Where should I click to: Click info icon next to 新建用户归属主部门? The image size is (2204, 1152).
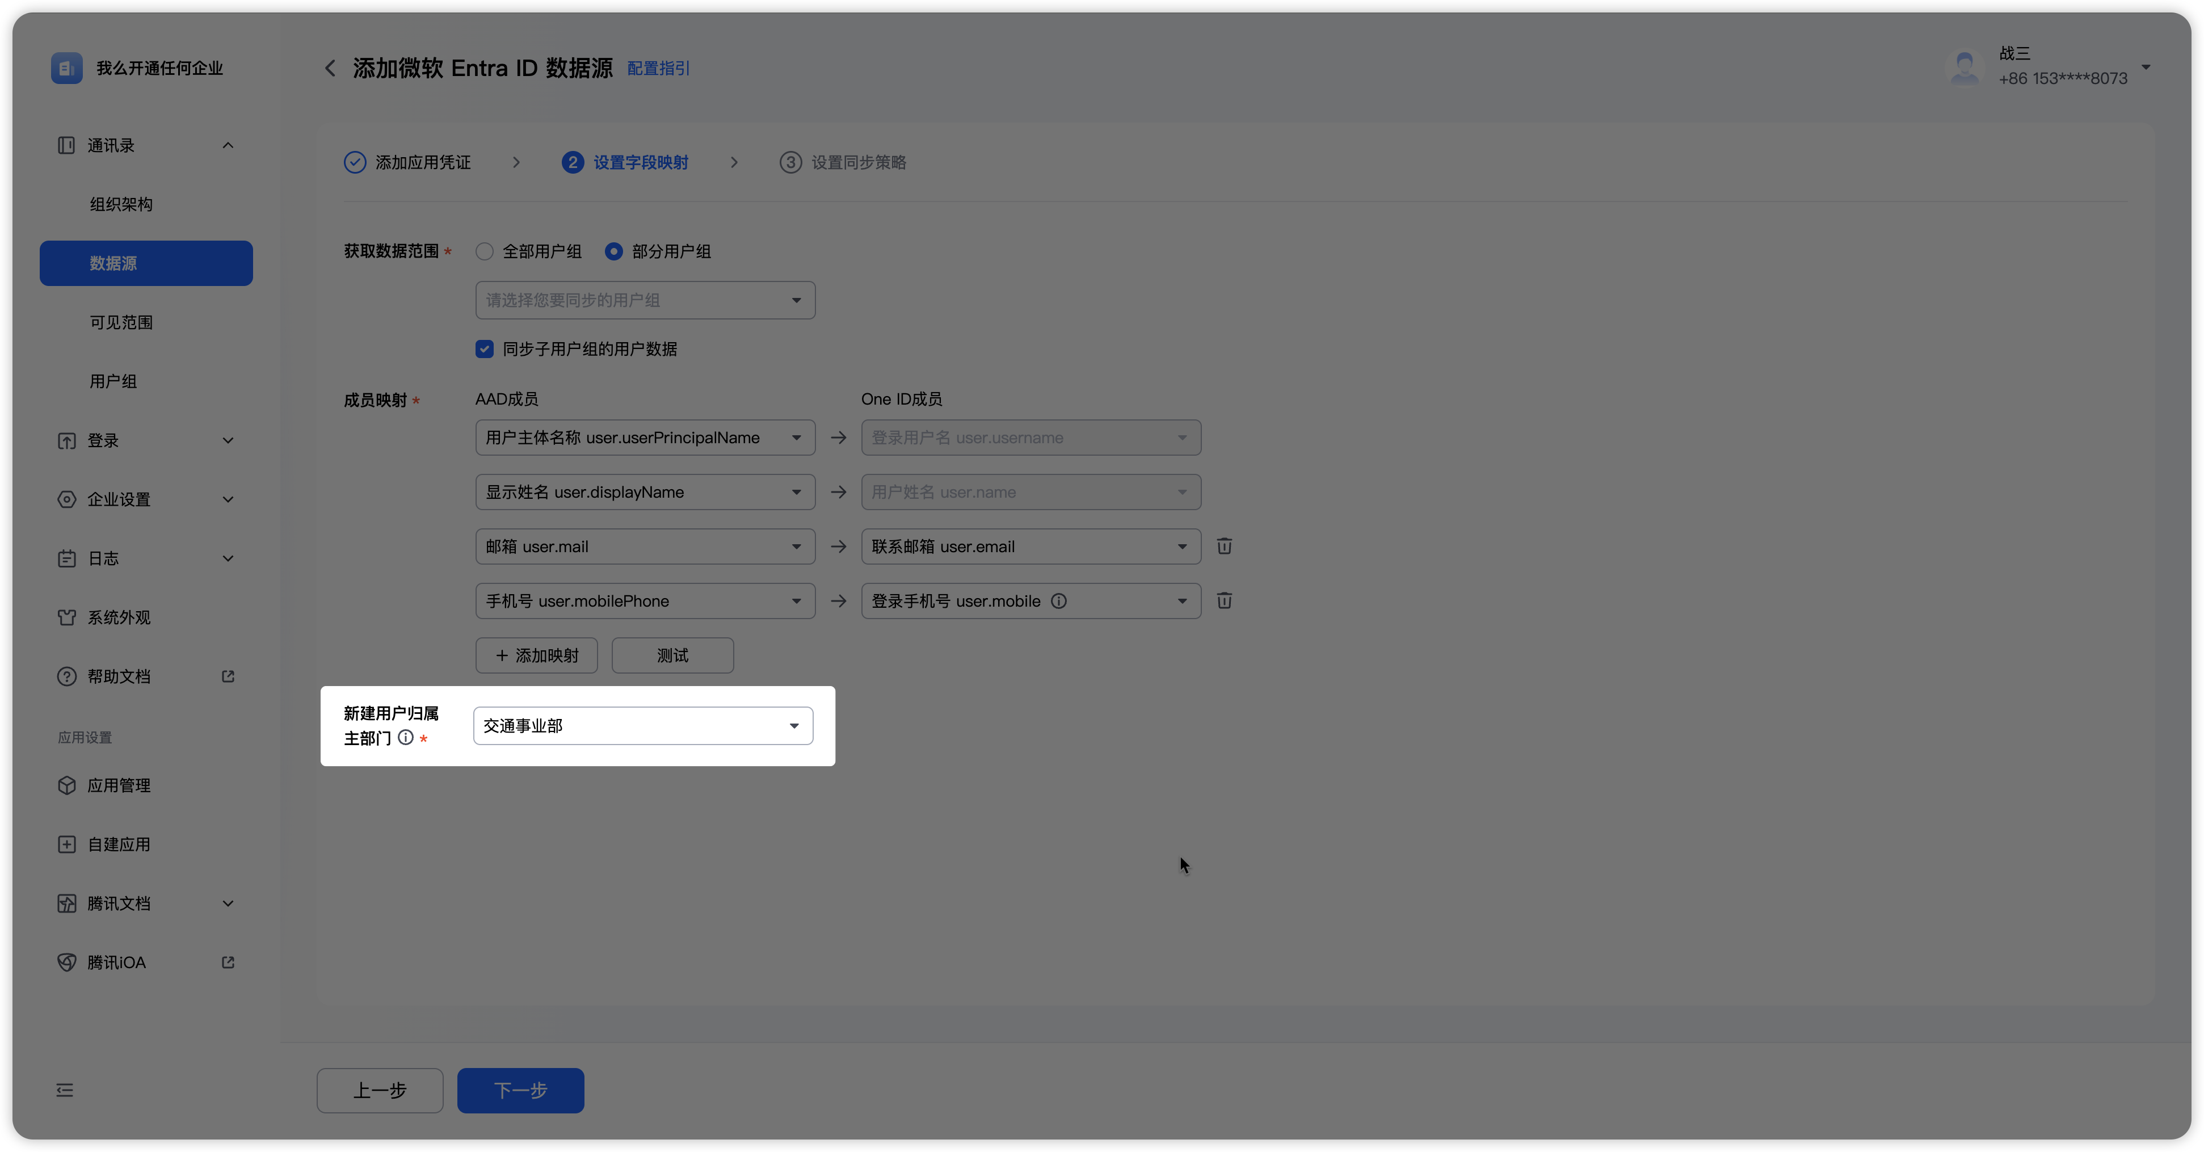(406, 738)
